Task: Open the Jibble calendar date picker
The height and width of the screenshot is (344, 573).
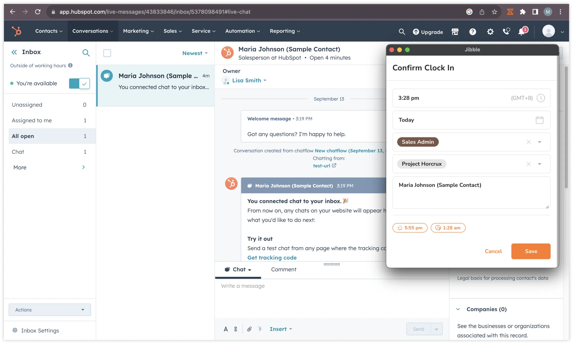Action: pos(540,120)
